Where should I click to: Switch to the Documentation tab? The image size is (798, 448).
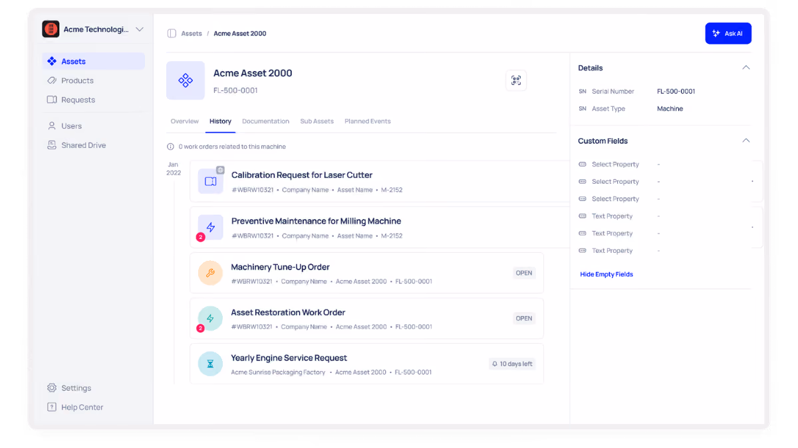265,121
